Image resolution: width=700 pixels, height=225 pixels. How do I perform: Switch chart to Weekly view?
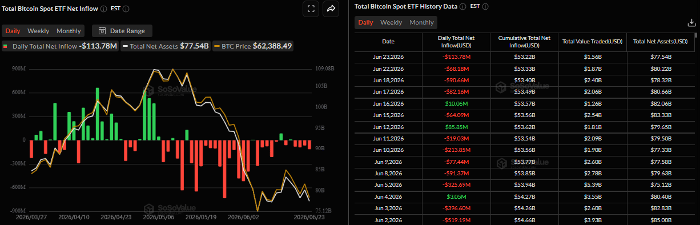pos(38,31)
